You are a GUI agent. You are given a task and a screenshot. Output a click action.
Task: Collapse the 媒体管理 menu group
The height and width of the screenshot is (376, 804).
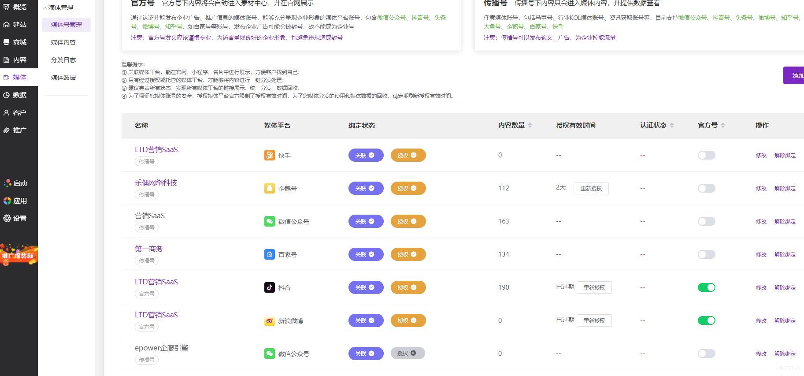(x=59, y=7)
